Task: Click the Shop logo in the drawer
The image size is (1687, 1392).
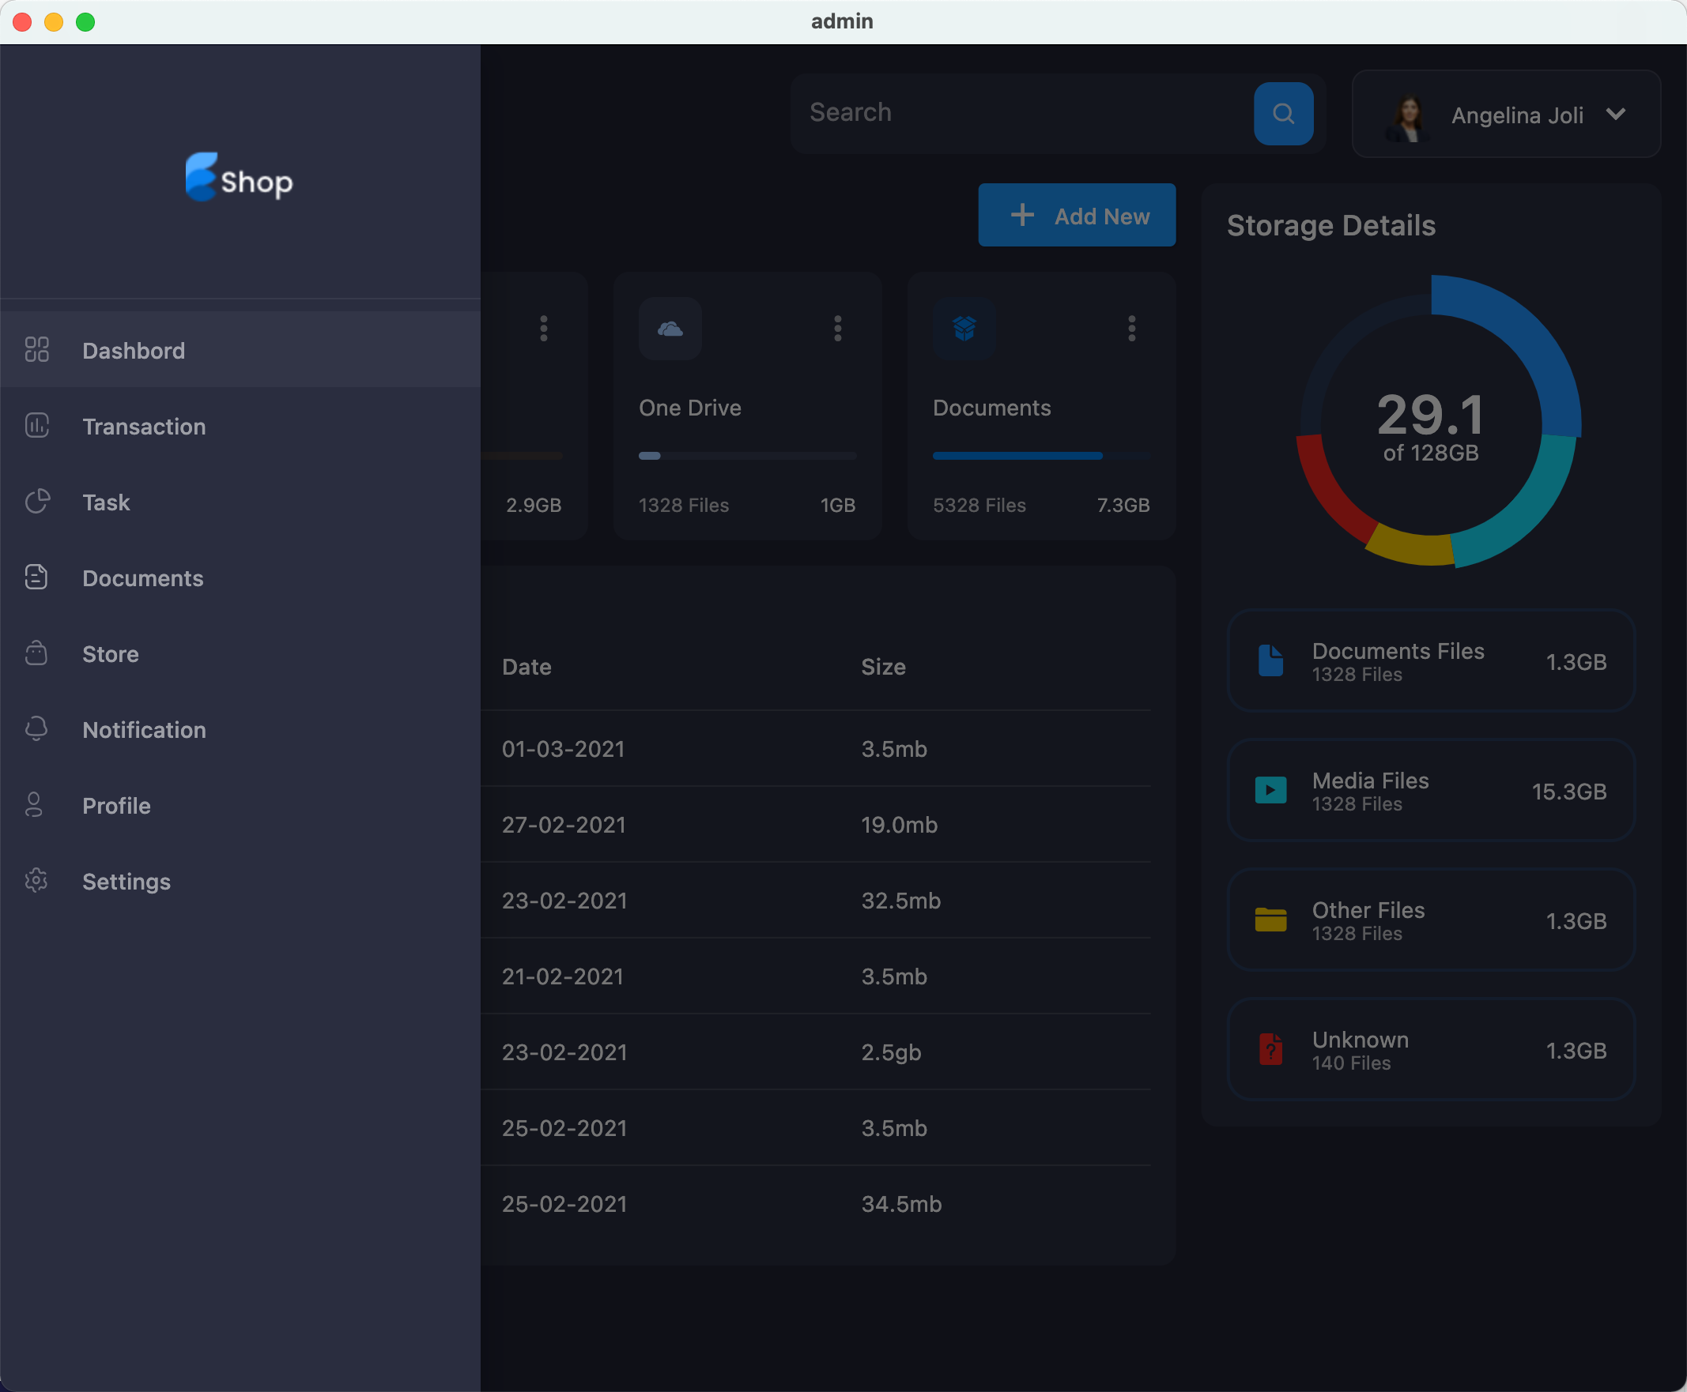Action: click(x=239, y=177)
